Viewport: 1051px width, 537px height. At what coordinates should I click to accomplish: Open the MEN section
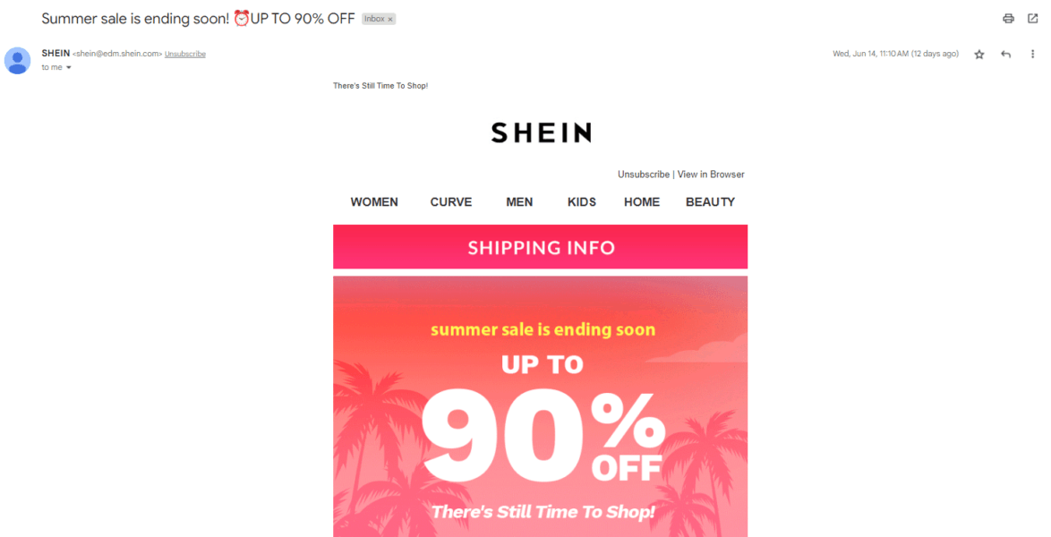(519, 201)
